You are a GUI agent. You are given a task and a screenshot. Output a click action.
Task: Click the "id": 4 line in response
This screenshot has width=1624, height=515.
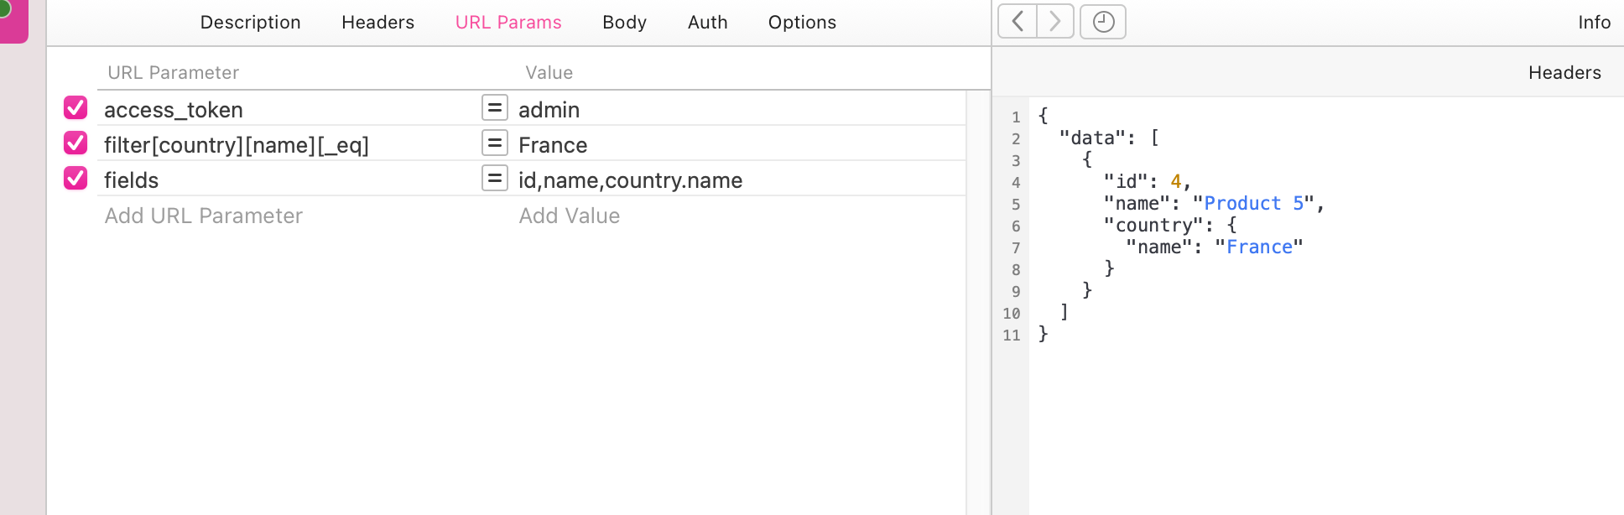coord(1148,181)
